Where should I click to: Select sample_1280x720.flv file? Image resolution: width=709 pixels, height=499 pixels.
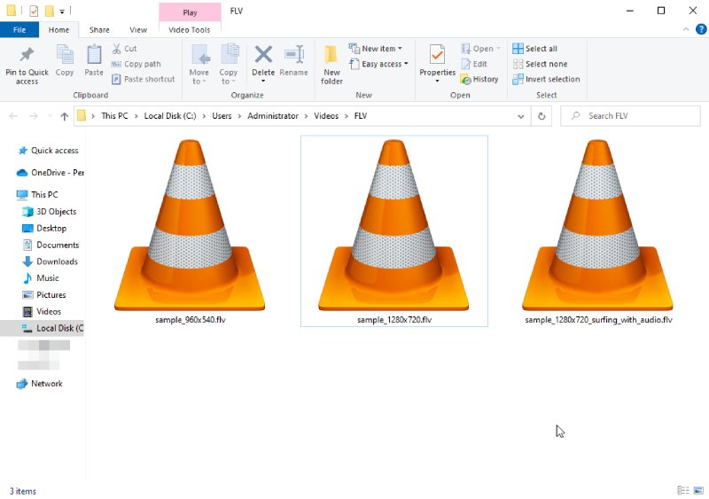(394, 230)
